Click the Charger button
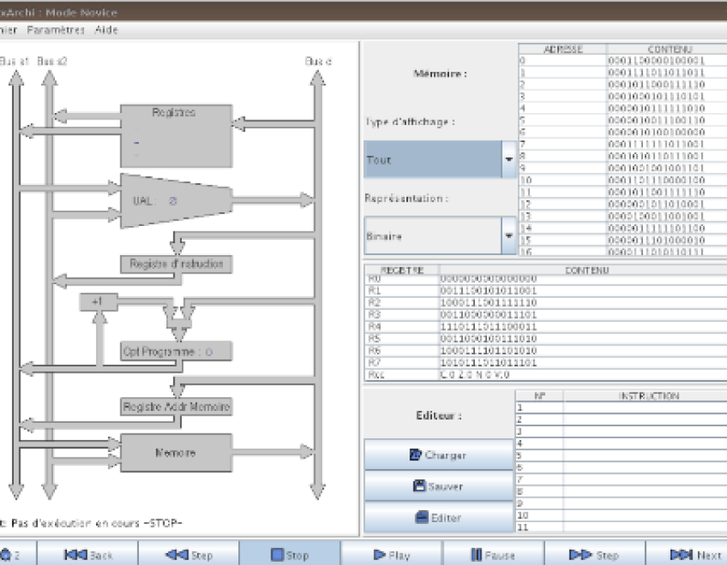 click(438, 454)
